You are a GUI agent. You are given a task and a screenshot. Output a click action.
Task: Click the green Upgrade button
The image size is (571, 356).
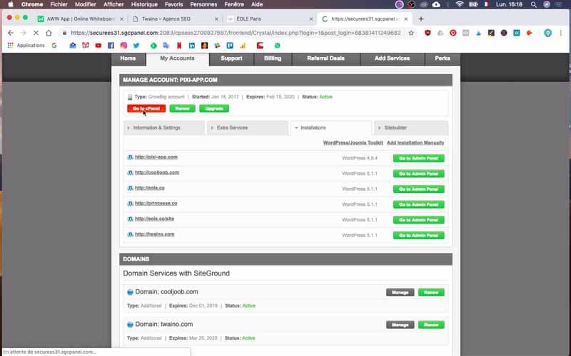(x=214, y=109)
